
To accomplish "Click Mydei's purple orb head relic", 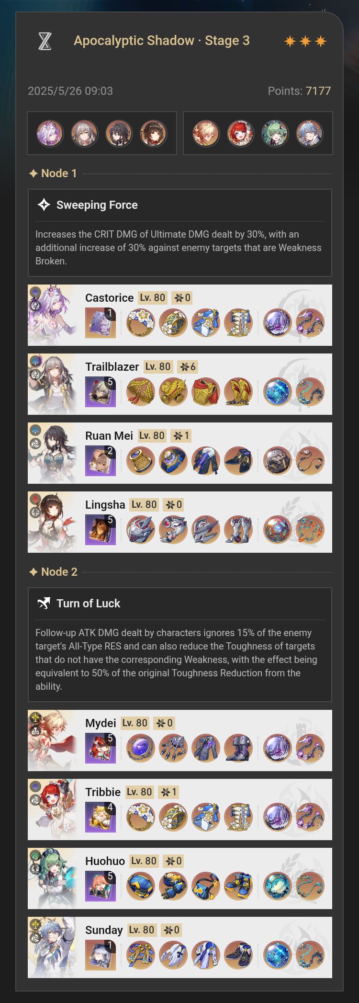I will [x=141, y=748].
